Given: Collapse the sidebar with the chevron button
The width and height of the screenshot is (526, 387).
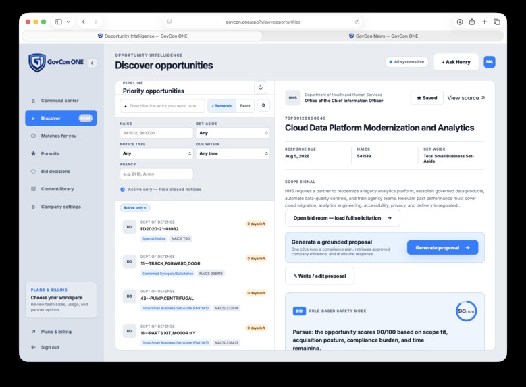Looking at the screenshot, I should [x=92, y=63].
